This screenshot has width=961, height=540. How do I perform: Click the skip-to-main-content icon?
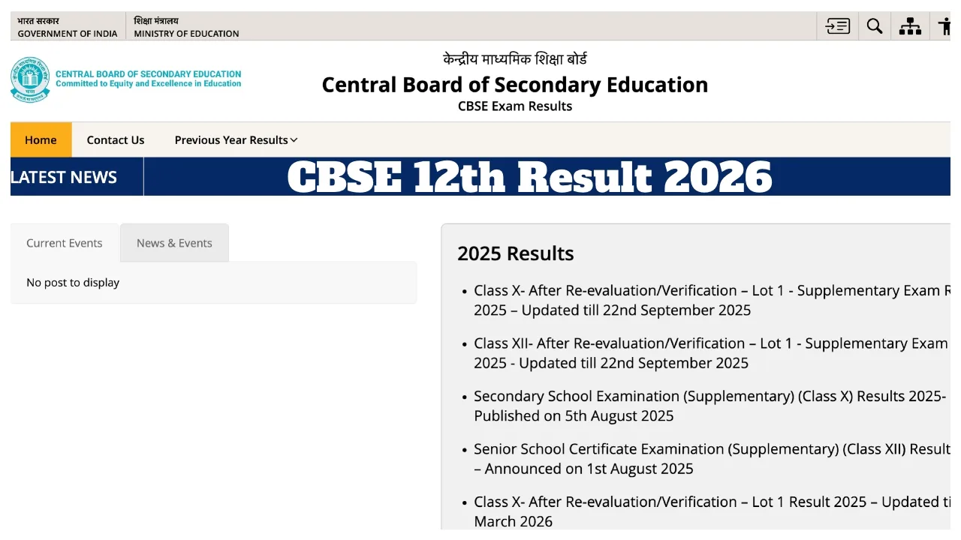[x=836, y=25]
